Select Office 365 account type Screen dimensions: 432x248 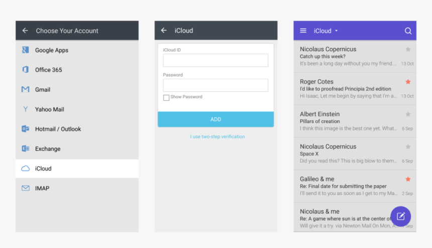[77, 70]
